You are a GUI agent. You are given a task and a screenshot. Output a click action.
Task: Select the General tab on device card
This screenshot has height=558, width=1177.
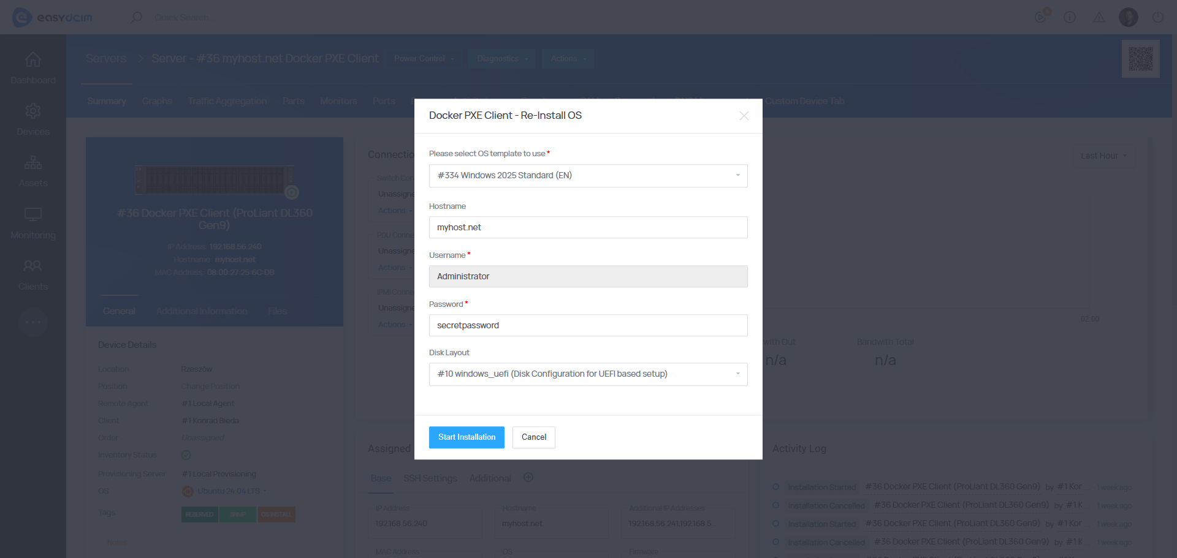(119, 311)
